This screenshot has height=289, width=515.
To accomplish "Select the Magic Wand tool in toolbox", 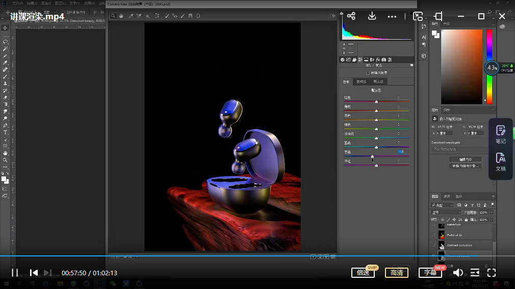I will click(5, 49).
